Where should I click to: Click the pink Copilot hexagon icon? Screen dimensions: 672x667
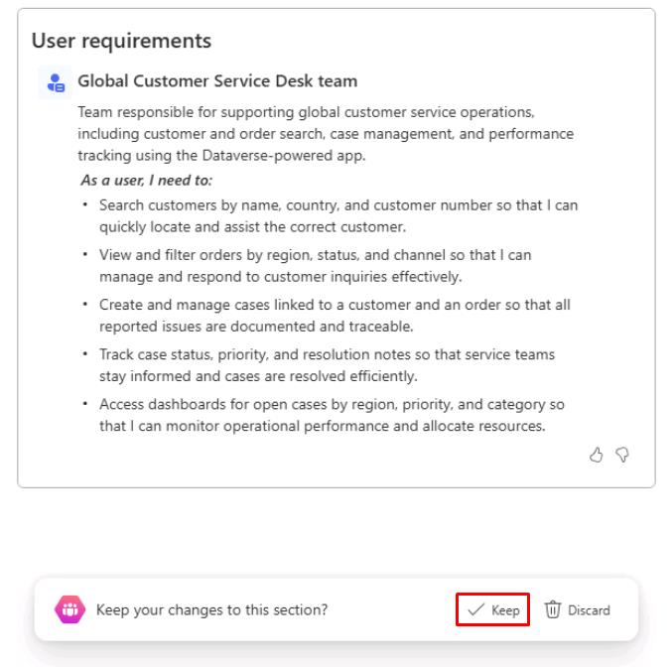69,609
